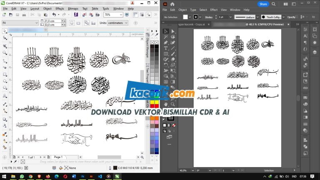This screenshot has height=180, width=320.
Task: Open the Select menu in Illustrator
Action: [x=203, y=10]
